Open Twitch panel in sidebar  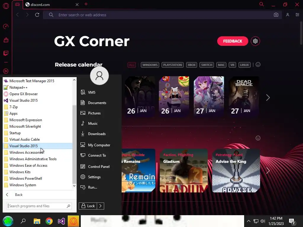coord(6,53)
